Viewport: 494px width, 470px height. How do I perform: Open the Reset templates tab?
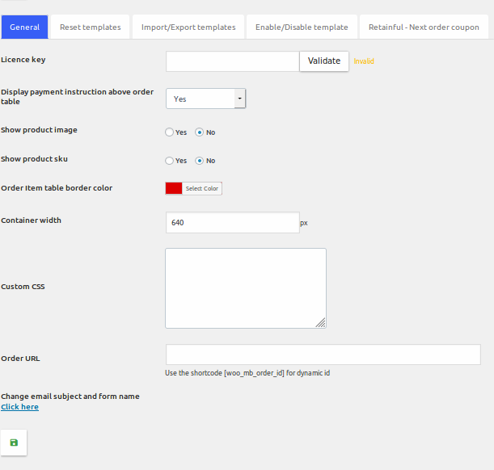click(x=90, y=27)
